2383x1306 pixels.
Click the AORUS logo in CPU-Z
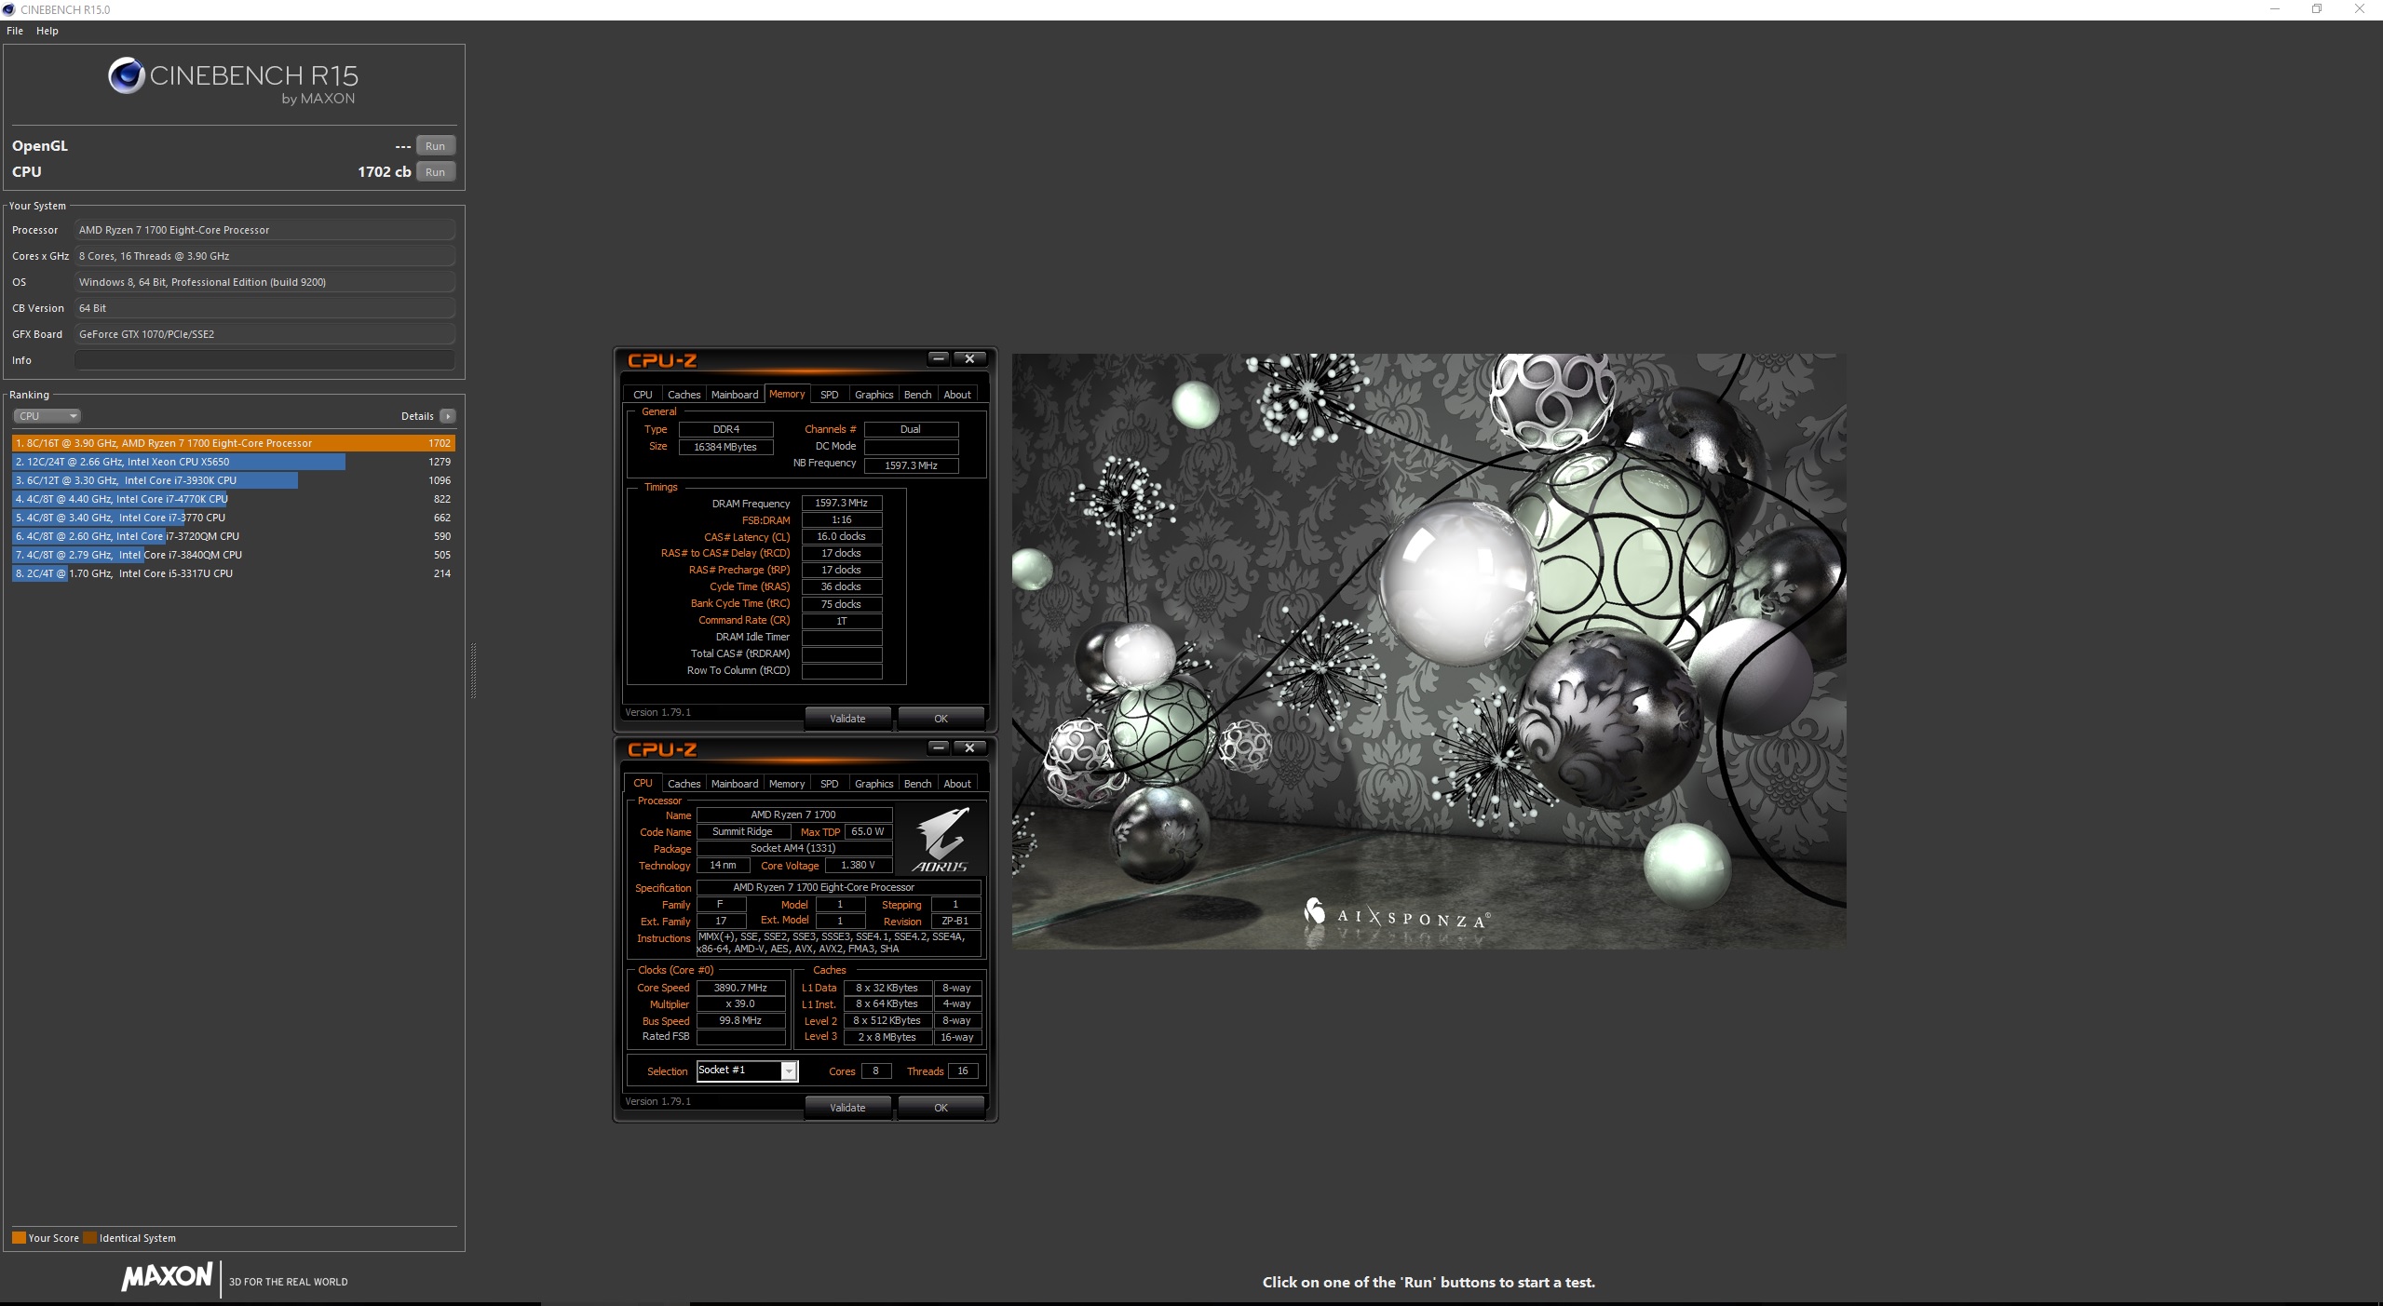tap(941, 840)
